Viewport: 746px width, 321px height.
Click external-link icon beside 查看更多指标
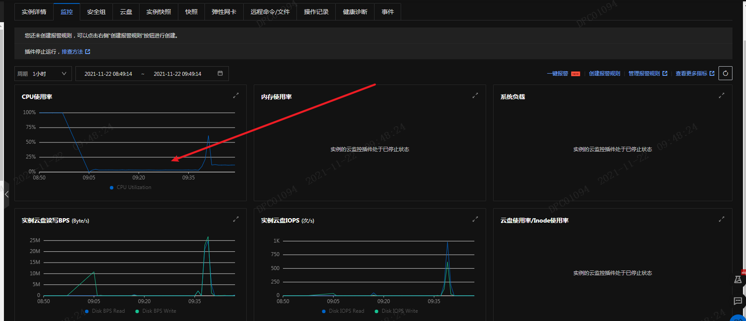(x=712, y=74)
